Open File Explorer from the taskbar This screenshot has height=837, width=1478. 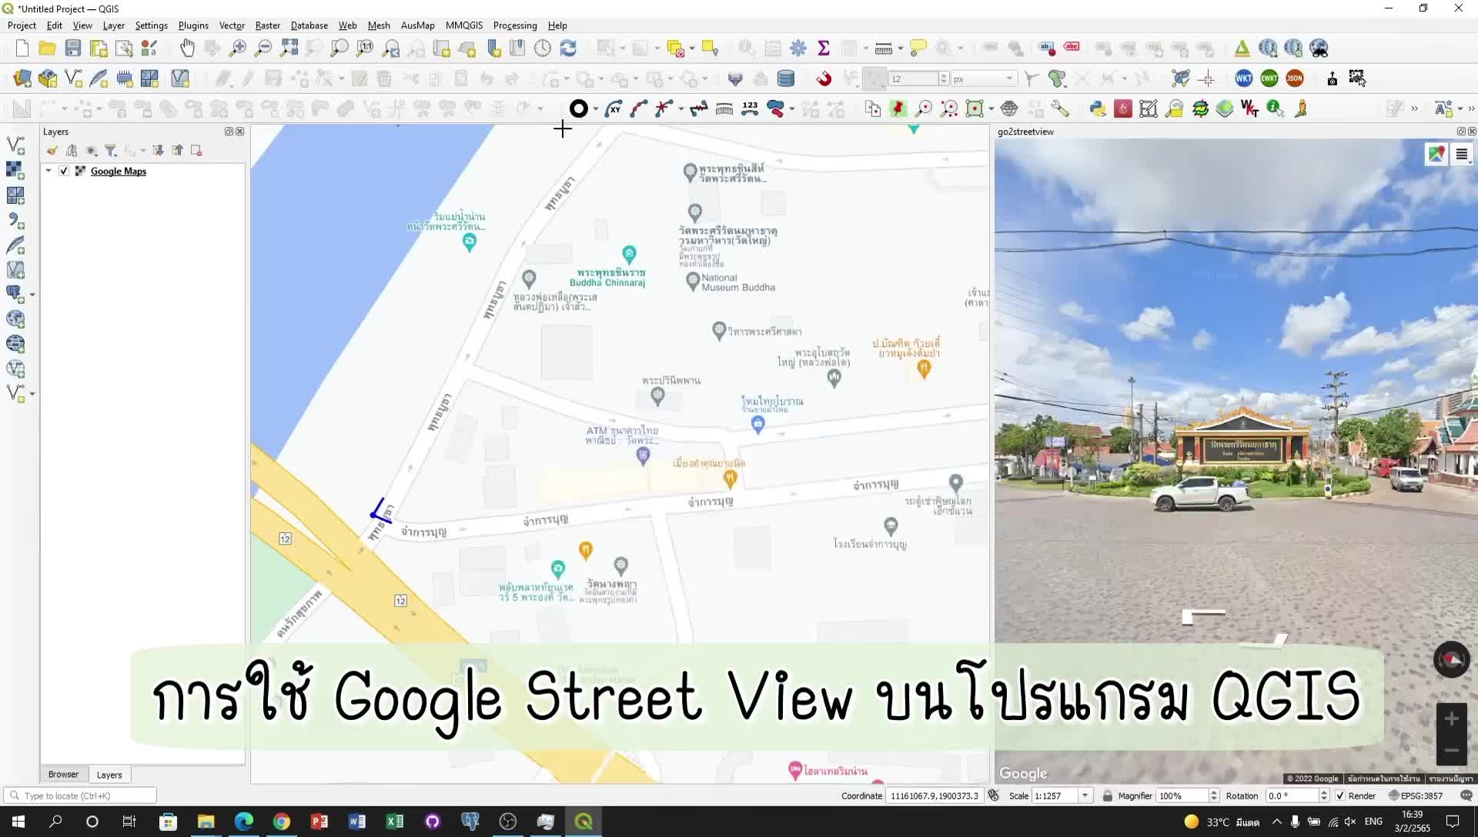[x=206, y=822]
